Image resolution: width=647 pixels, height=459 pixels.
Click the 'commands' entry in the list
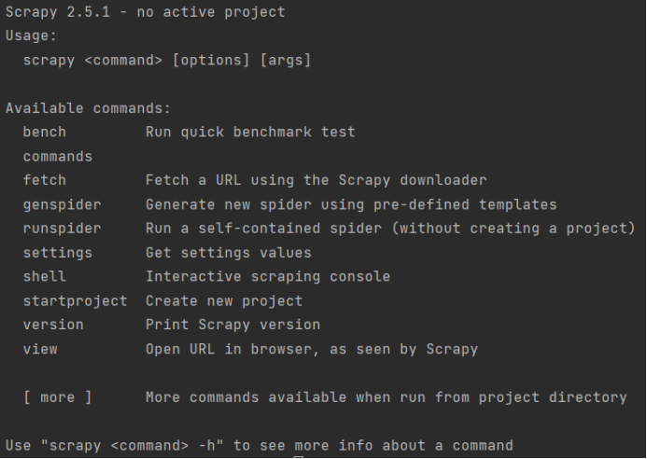(58, 157)
